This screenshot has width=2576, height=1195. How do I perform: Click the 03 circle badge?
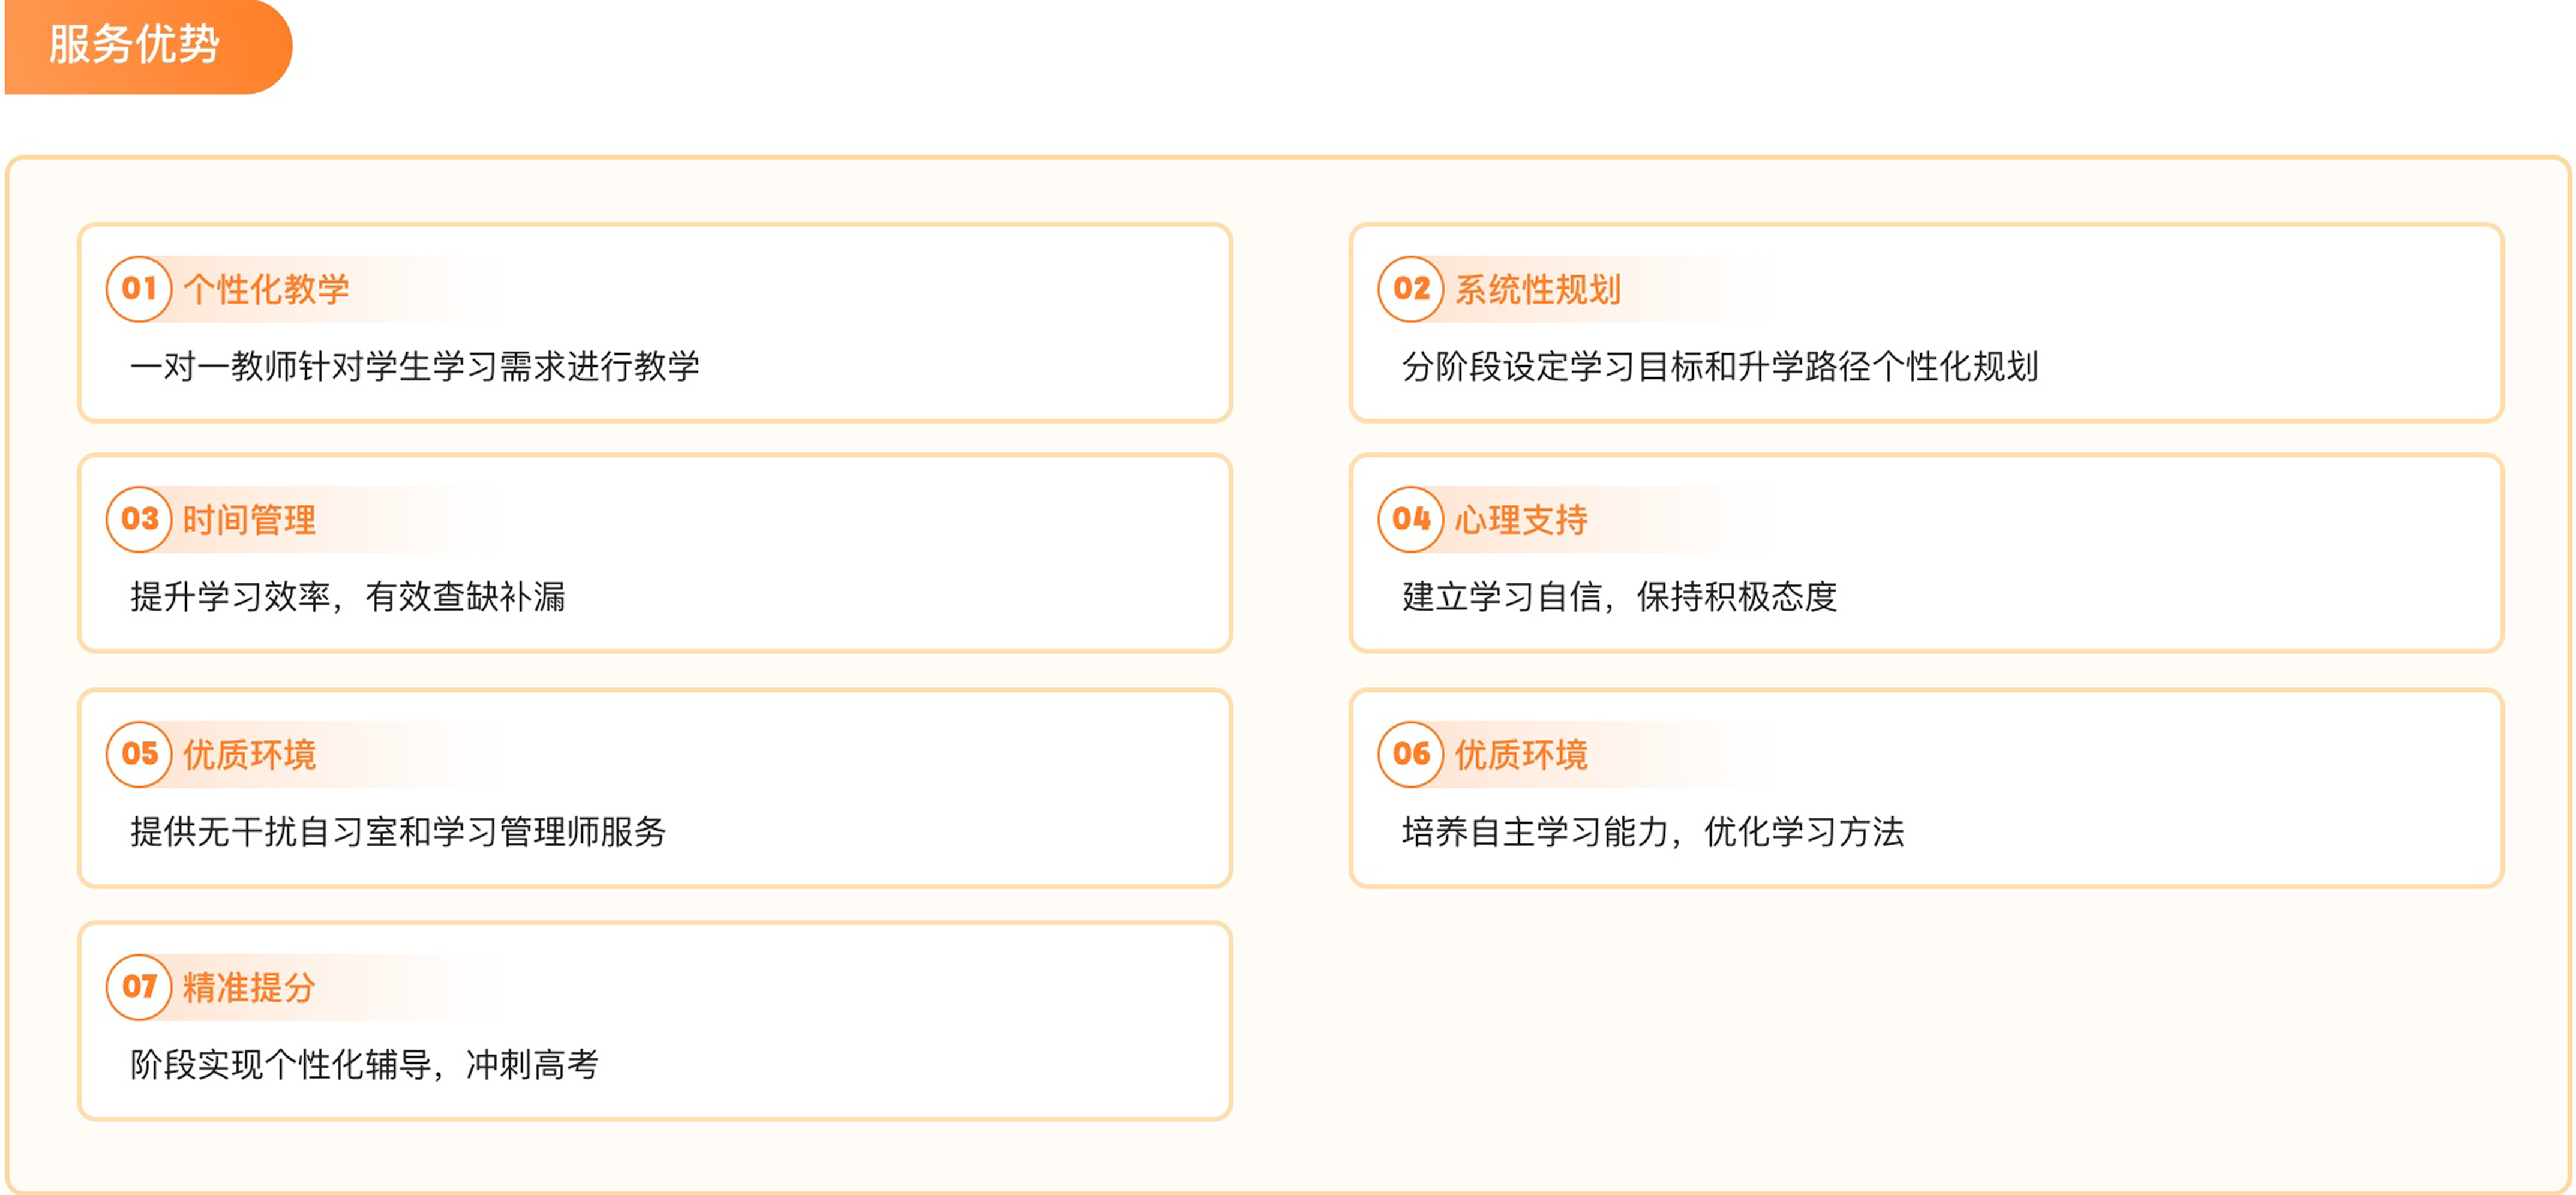[139, 519]
